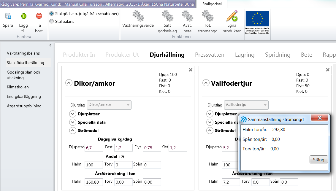This screenshot has height=191, width=336.
Task: Click the Spara save icon
Action: [8, 16]
